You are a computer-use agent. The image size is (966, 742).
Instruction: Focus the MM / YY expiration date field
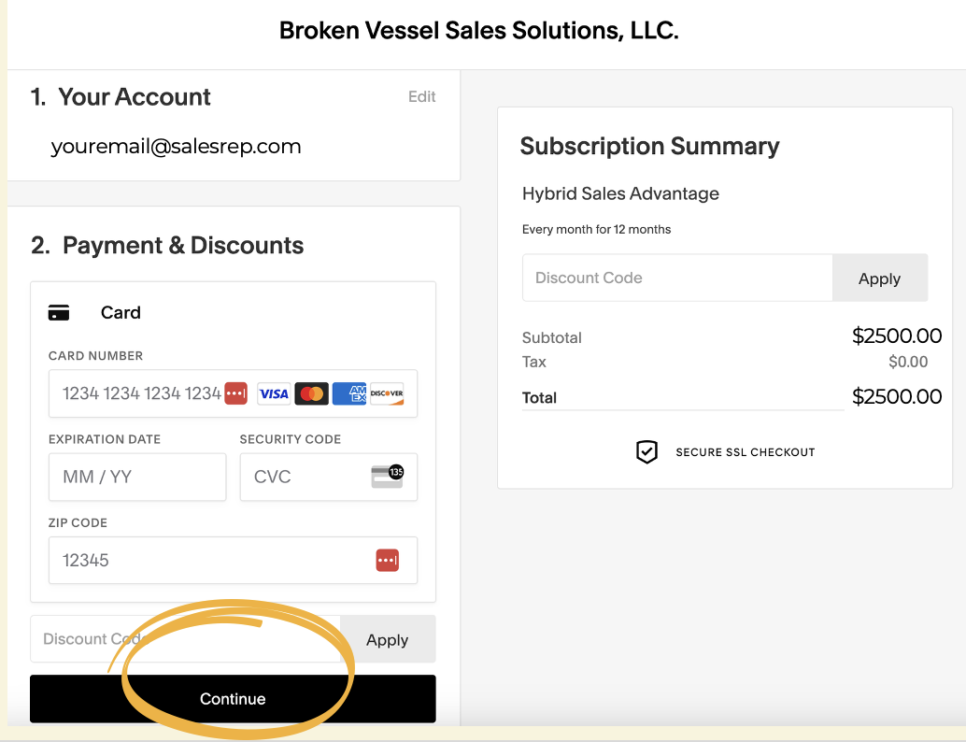click(137, 477)
